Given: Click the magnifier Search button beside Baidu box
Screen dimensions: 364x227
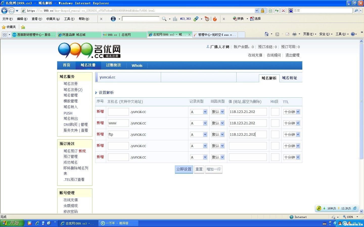Looking at the screenshot, I should coord(356,11).
